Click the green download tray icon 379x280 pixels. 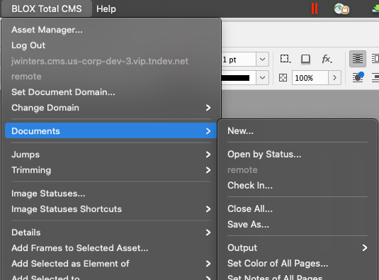[375, 9]
